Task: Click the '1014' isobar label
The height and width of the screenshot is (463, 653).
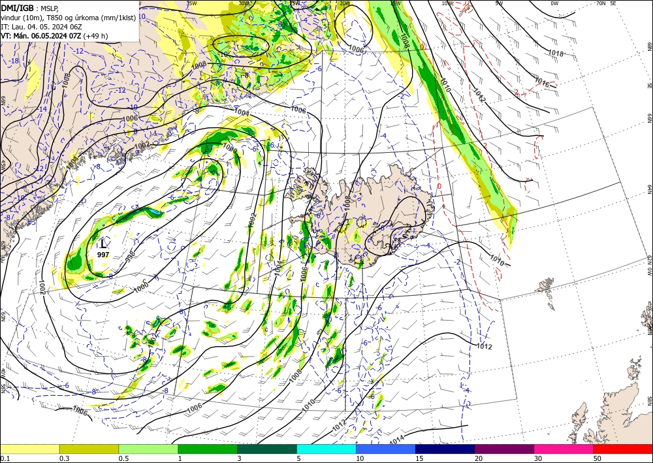Action: [397, 440]
